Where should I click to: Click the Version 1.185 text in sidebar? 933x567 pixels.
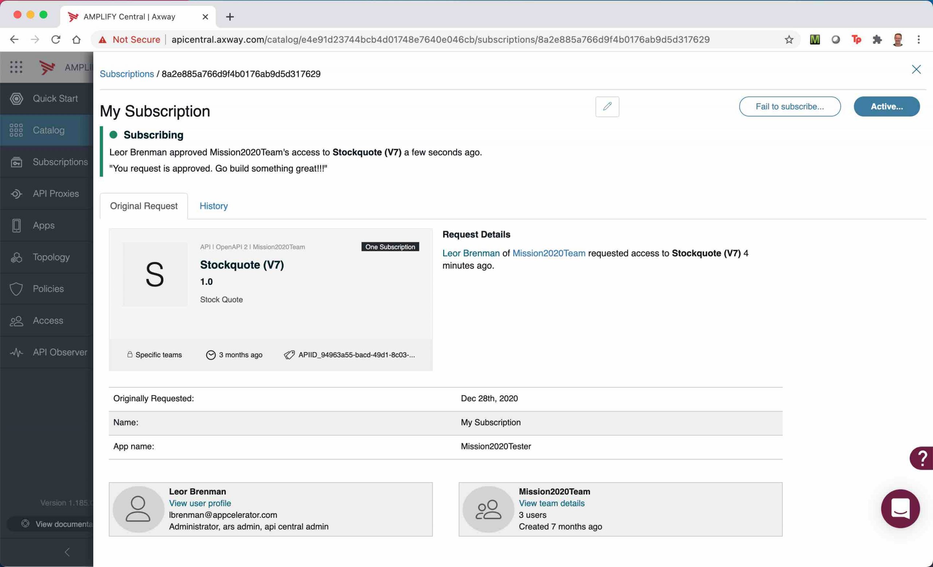tap(67, 503)
